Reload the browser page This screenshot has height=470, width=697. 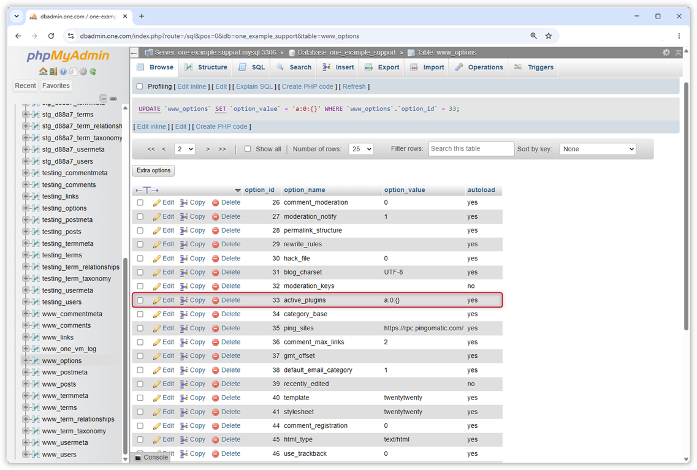pyautogui.click(x=51, y=36)
